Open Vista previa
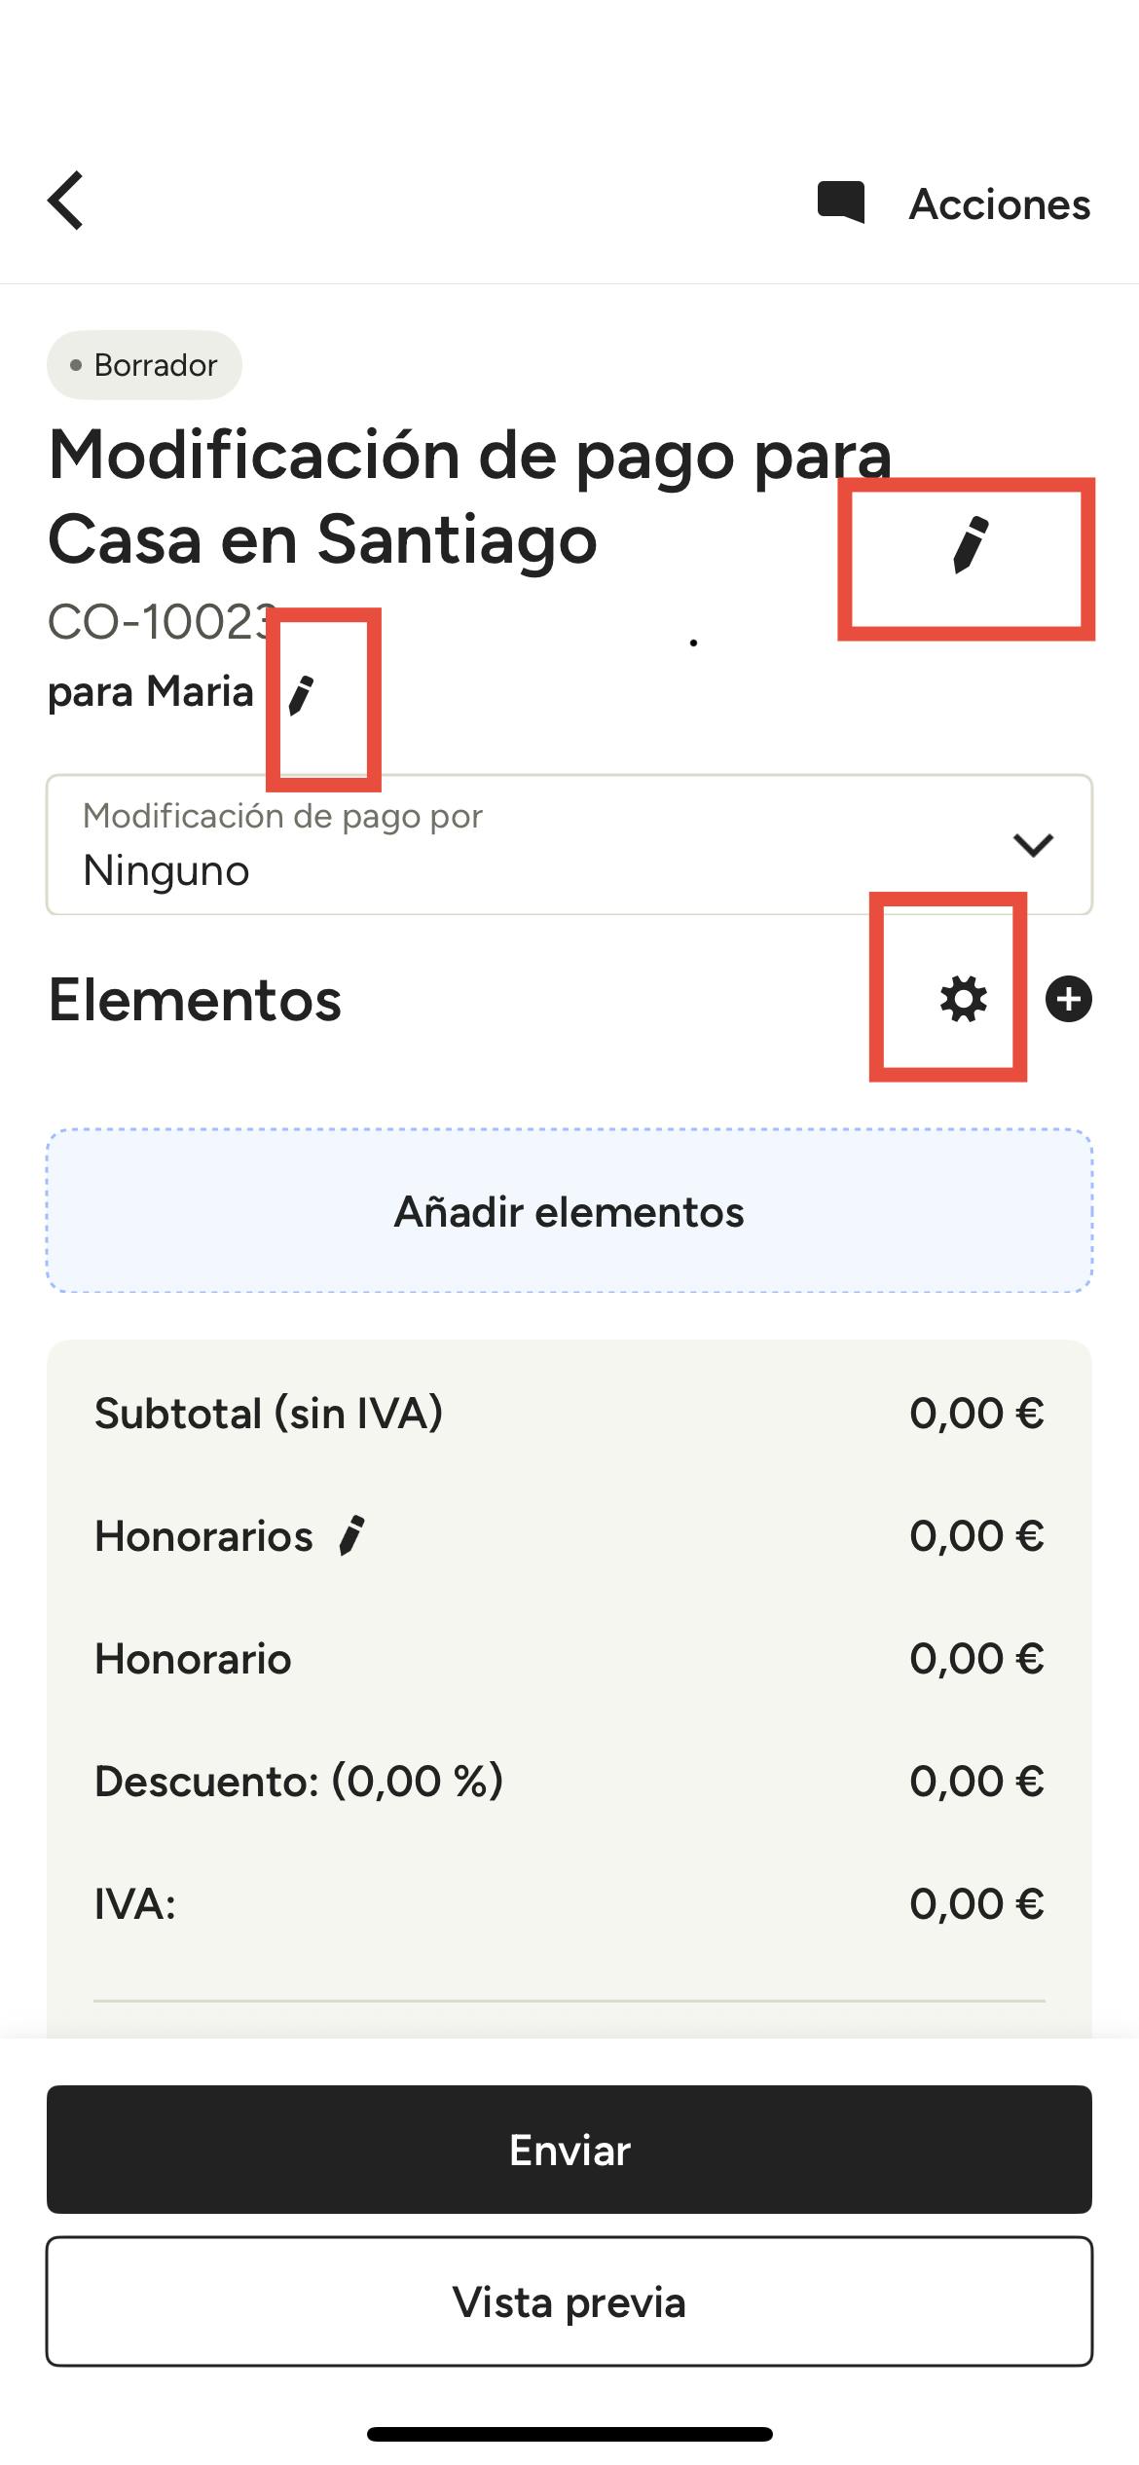 [569, 2301]
